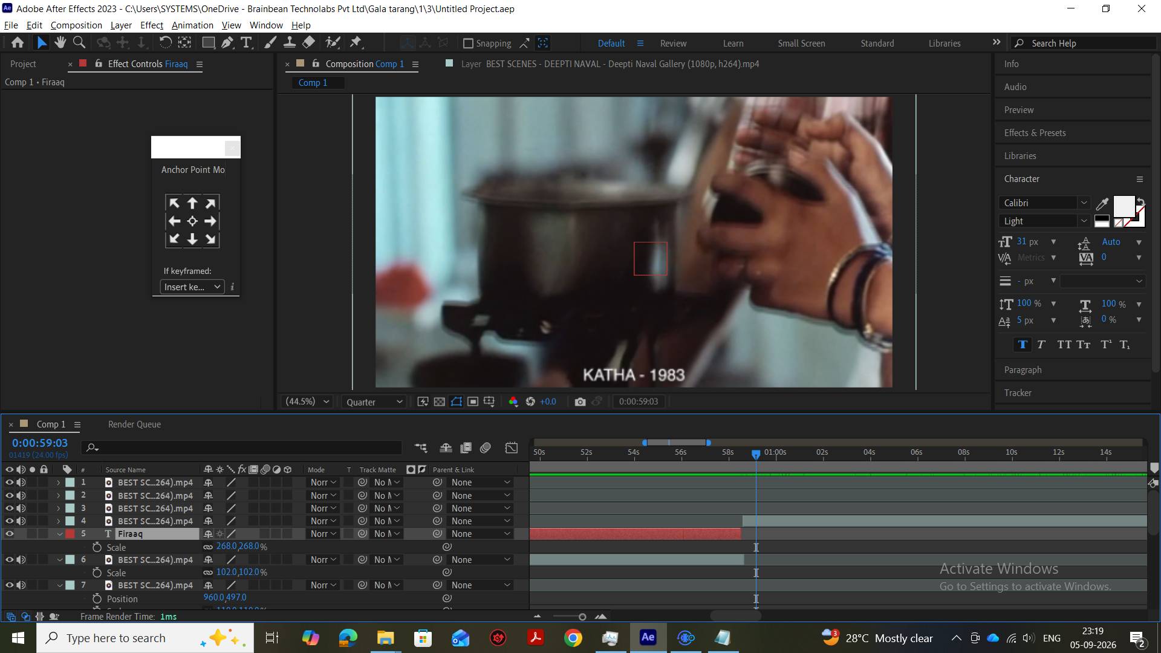This screenshot has height=653, width=1161.
Task: Select the Eraser tool
Action: tap(308, 42)
